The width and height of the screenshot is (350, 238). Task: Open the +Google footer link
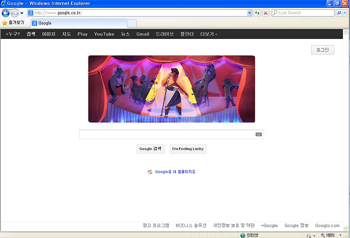point(269,225)
